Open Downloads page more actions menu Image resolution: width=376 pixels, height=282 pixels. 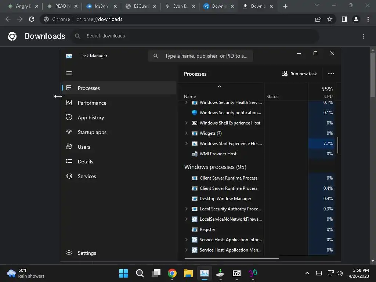[x=364, y=36]
